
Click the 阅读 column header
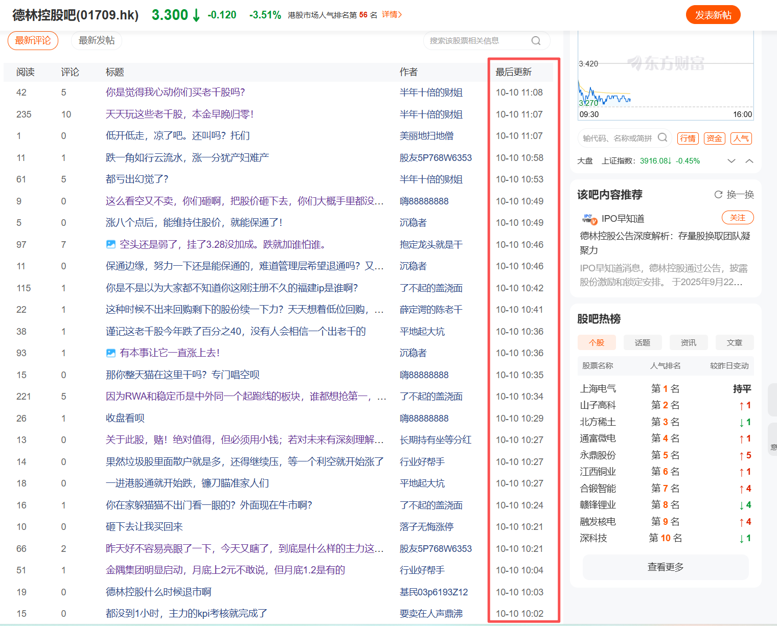(x=25, y=72)
